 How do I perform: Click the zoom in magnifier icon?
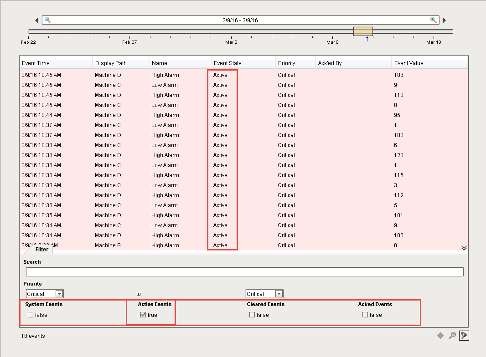(433, 20)
